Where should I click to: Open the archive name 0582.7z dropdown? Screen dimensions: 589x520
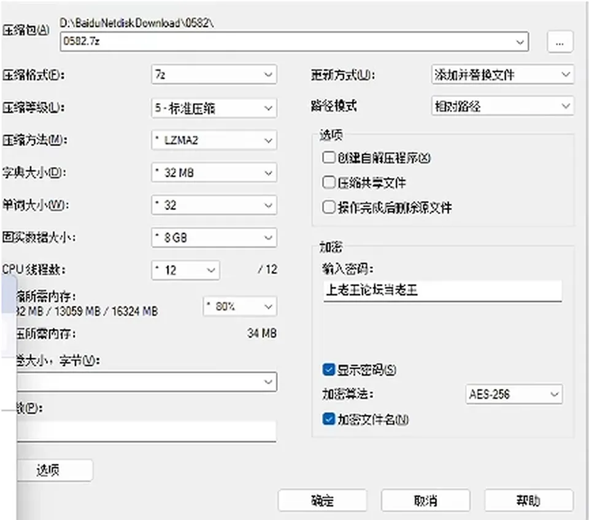(294, 41)
